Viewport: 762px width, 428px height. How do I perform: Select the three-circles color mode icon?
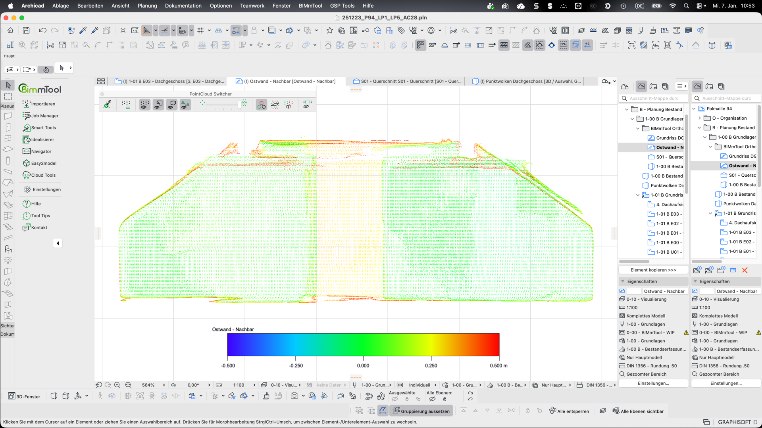click(261, 105)
